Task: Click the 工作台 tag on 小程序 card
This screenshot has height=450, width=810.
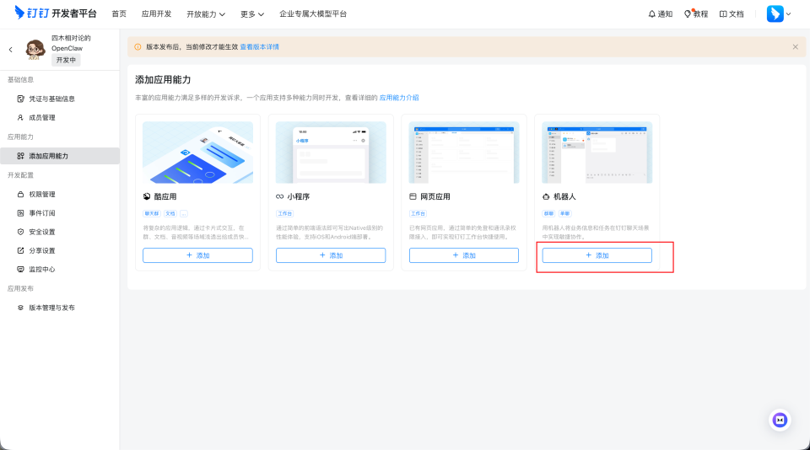Action: pyautogui.click(x=285, y=214)
